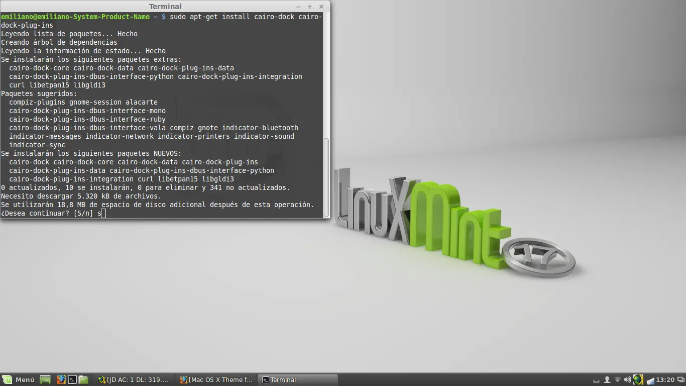Click the JDownloader globe tray icon
The image size is (686, 386).
638,380
